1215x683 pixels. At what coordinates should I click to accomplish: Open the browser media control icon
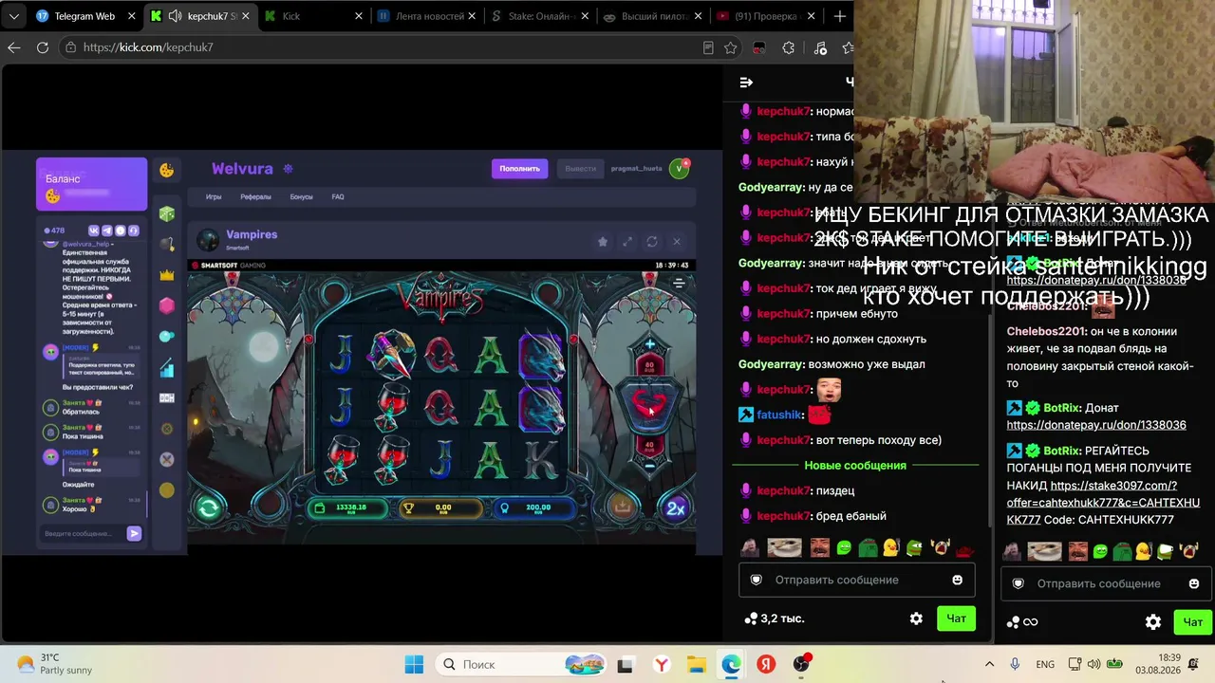point(820,47)
